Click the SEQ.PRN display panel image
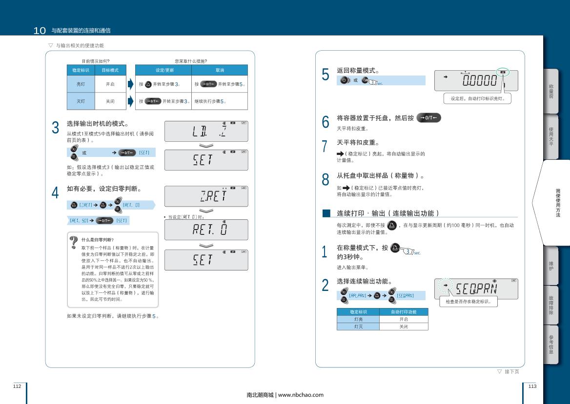 tap(476, 289)
